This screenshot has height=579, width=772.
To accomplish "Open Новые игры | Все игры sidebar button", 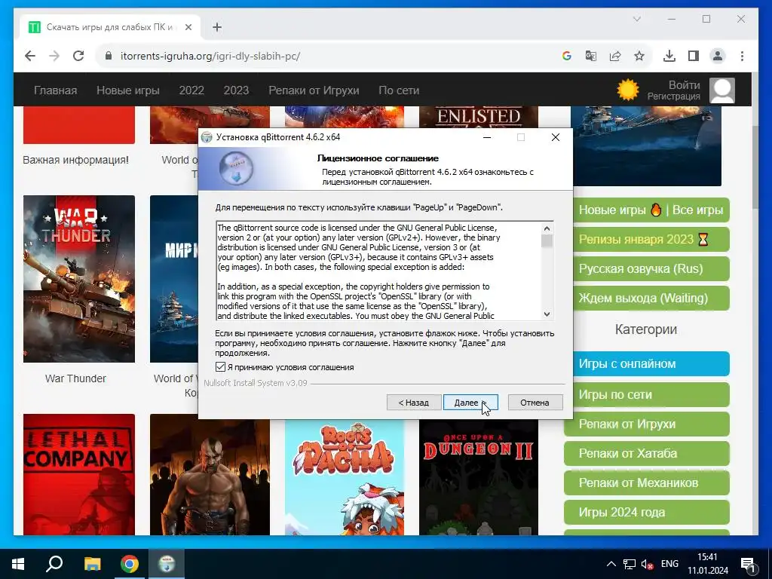I will [x=651, y=210].
